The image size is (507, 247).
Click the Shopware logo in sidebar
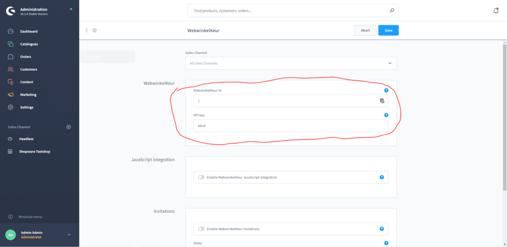coord(10,11)
